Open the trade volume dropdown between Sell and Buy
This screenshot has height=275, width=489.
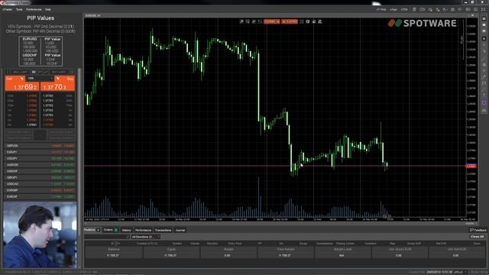40,78
